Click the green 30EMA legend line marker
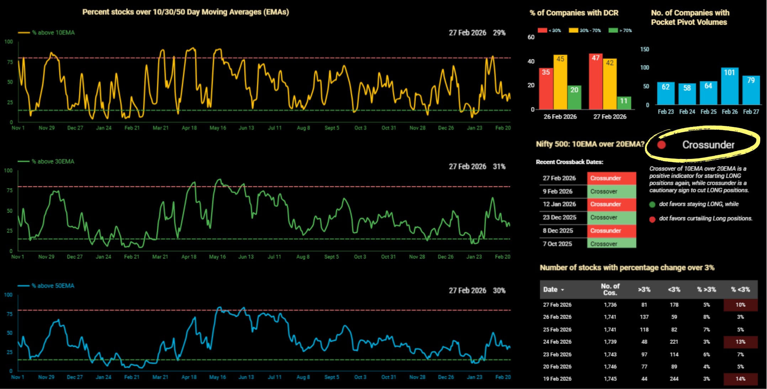The width and height of the screenshot is (767, 389). pos(23,161)
